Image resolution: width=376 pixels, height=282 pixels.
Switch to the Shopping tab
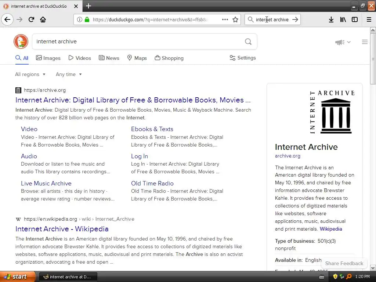(x=169, y=58)
